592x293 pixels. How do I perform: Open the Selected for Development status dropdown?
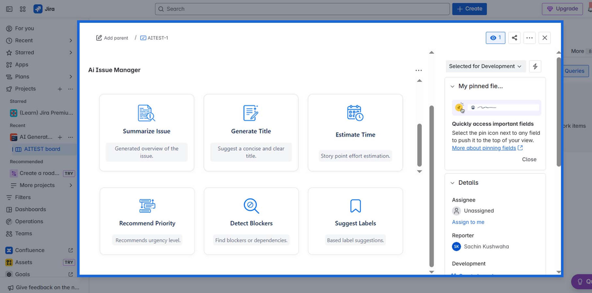point(486,66)
